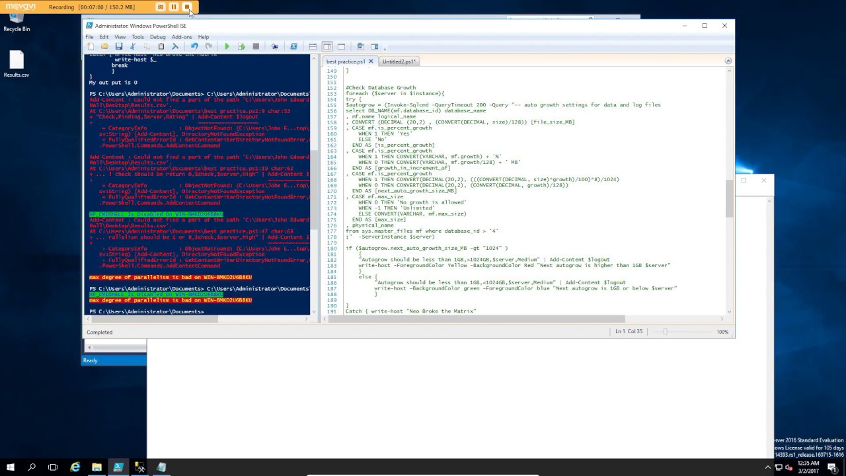Click the console scroll up arrow
Viewport: 846px width, 476px height.
click(x=314, y=59)
